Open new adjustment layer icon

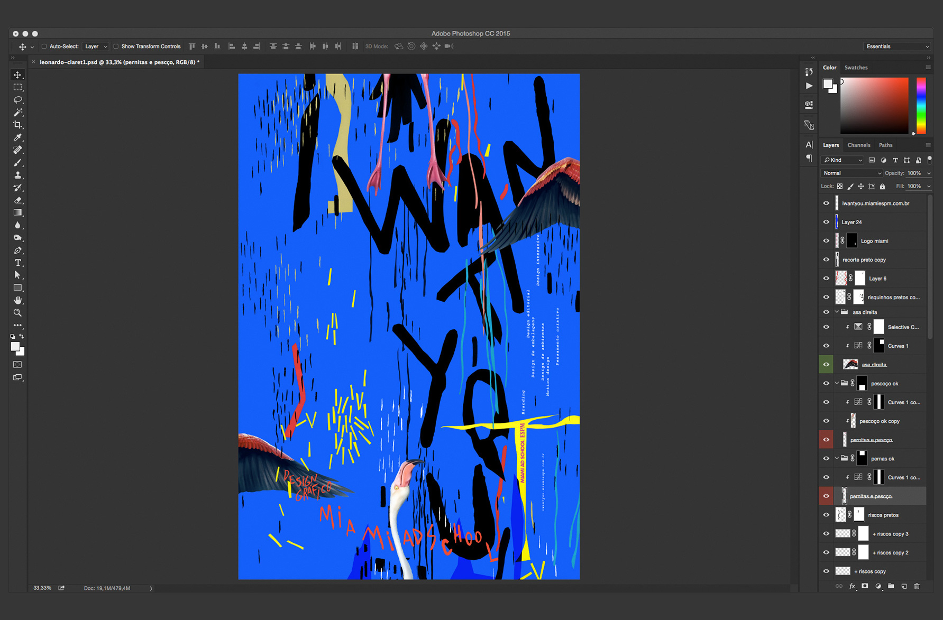point(878,586)
